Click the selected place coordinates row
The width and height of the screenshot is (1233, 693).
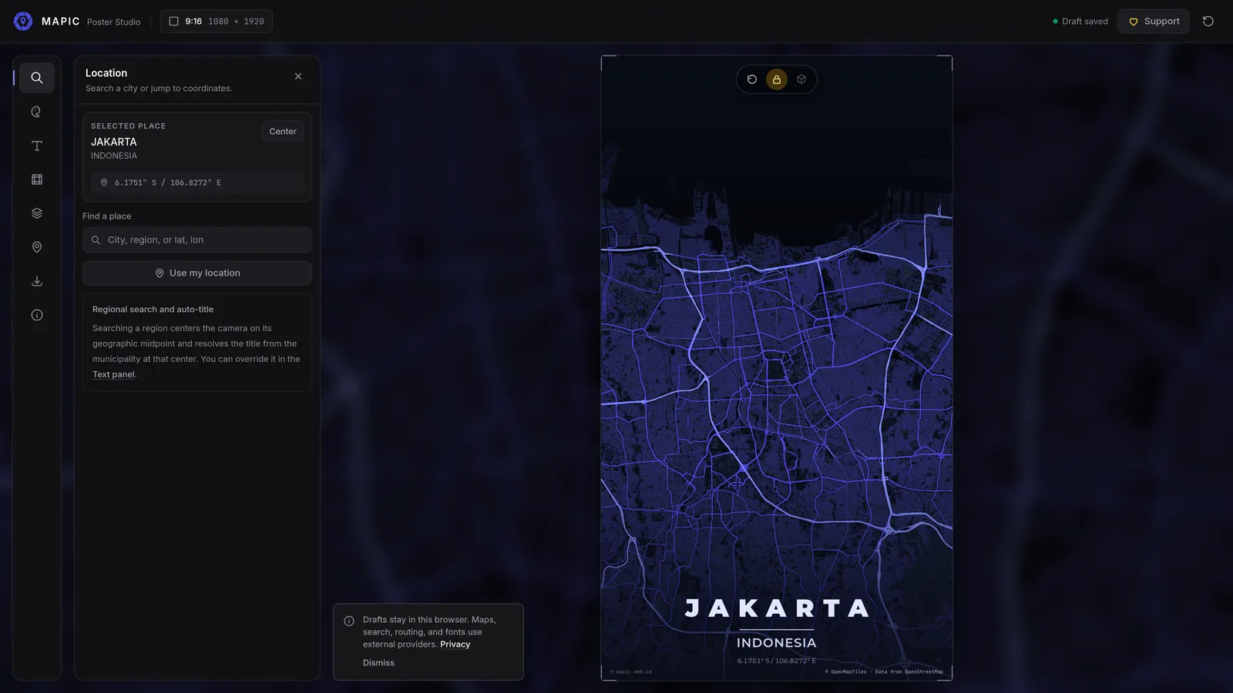197,182
